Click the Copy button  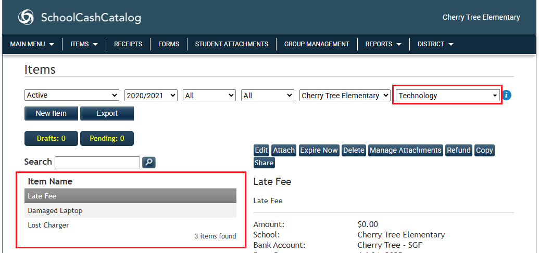[484, 150]
